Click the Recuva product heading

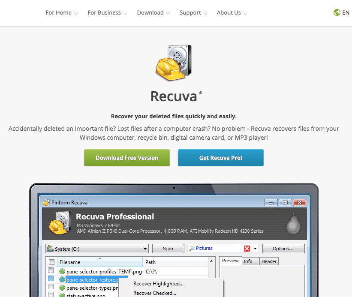[x=174, y=96]
